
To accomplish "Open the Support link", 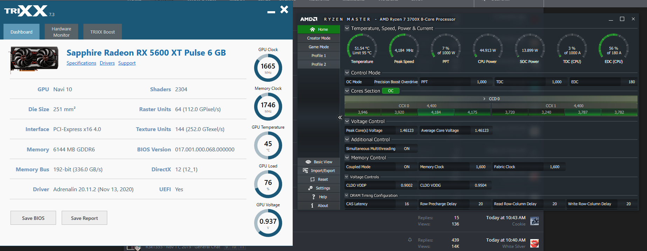I will (127, 63).
